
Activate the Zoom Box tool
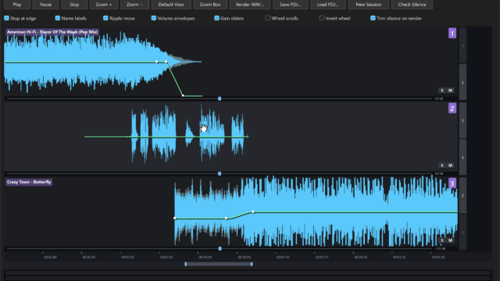210,5
